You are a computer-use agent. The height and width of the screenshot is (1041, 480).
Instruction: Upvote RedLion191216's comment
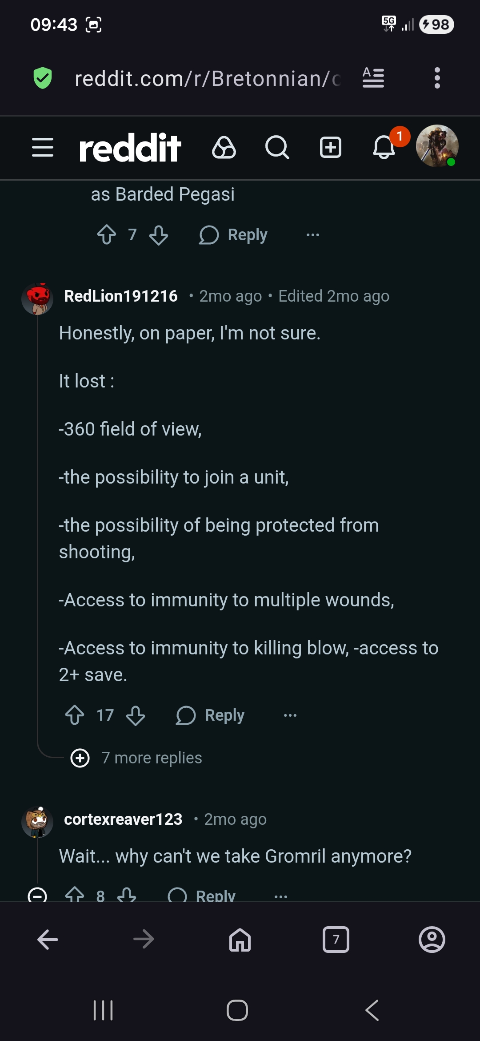(75, 715)
